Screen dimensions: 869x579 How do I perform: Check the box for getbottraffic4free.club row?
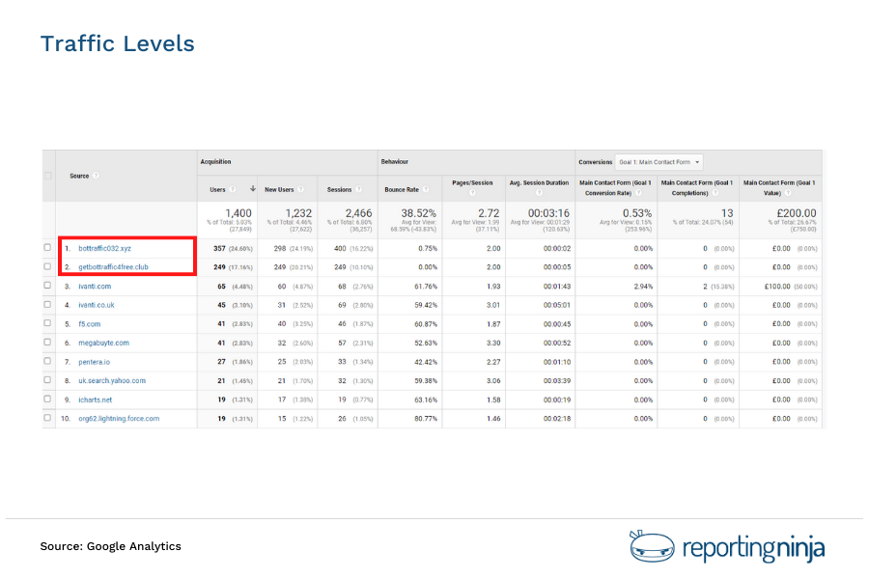[x=47, y=266]
